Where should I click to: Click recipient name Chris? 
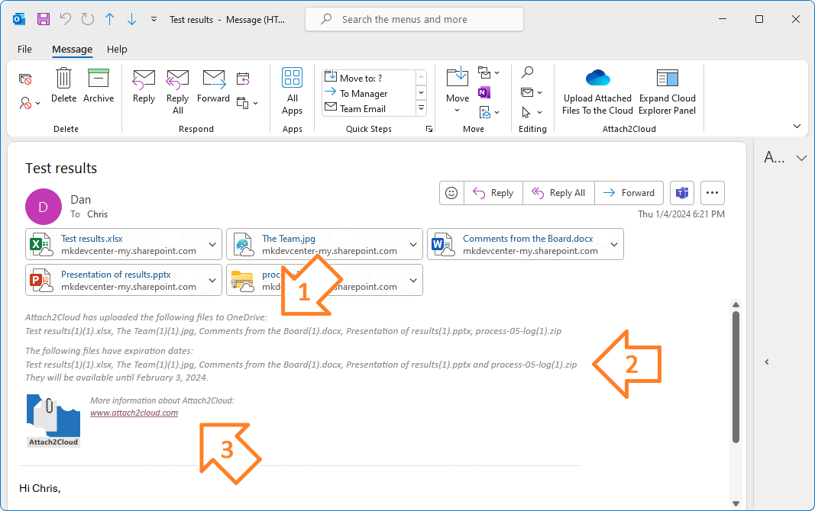click(98, 214)
